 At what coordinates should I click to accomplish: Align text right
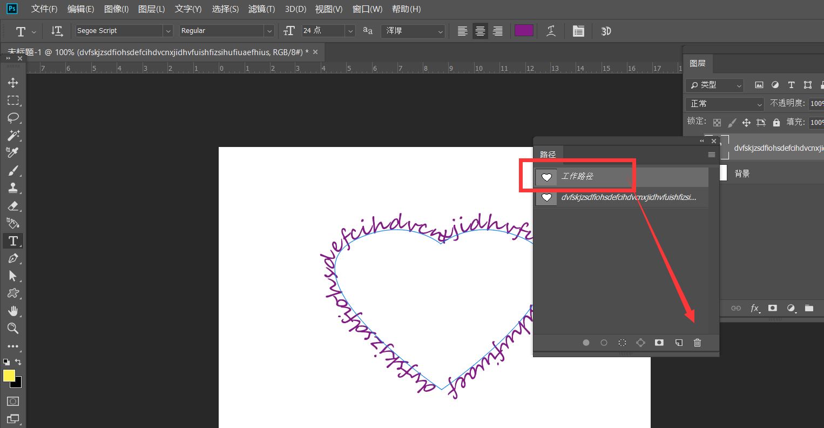498,31
